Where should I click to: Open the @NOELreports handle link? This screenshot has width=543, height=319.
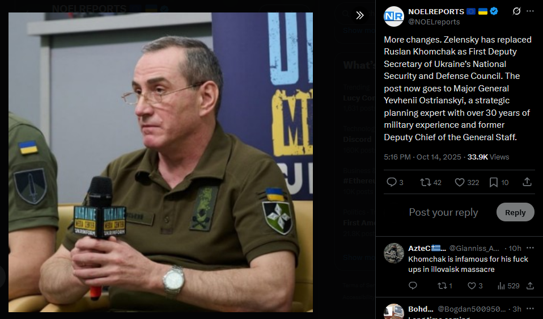coord(434,22)
